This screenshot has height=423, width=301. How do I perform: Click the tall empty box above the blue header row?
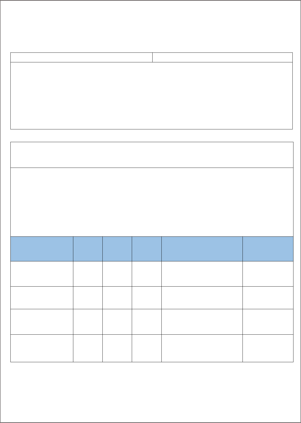(152, 202)
